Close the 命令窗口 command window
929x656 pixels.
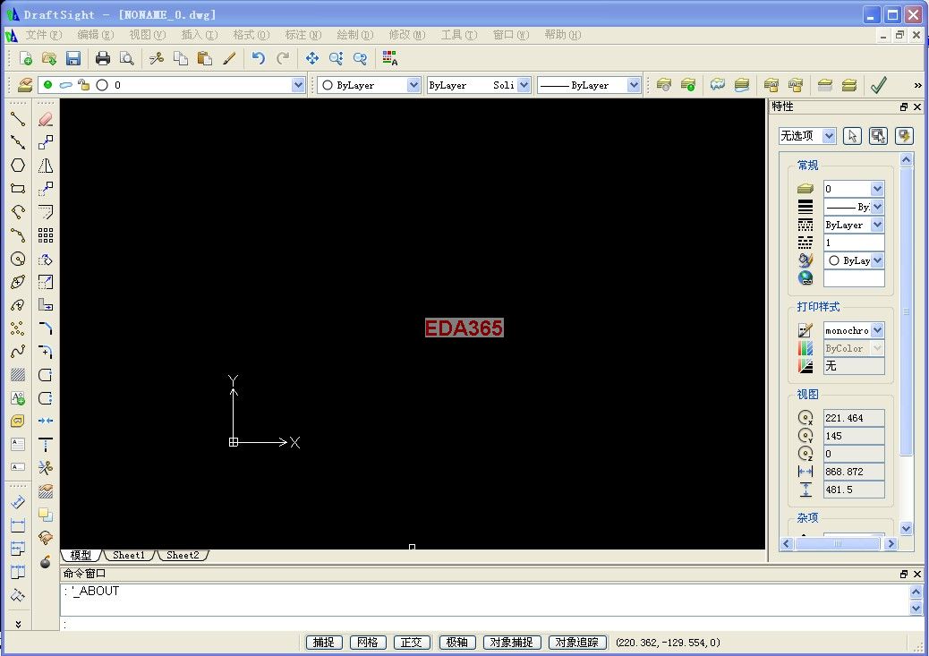click(x=917, y=574)
